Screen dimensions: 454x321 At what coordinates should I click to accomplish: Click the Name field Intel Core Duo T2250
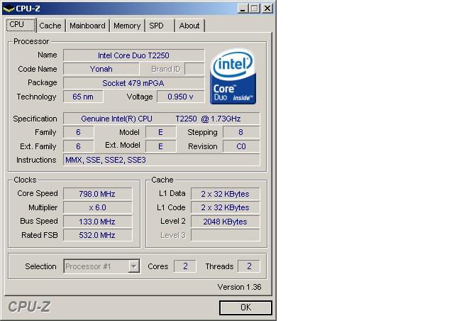[134, 55]
